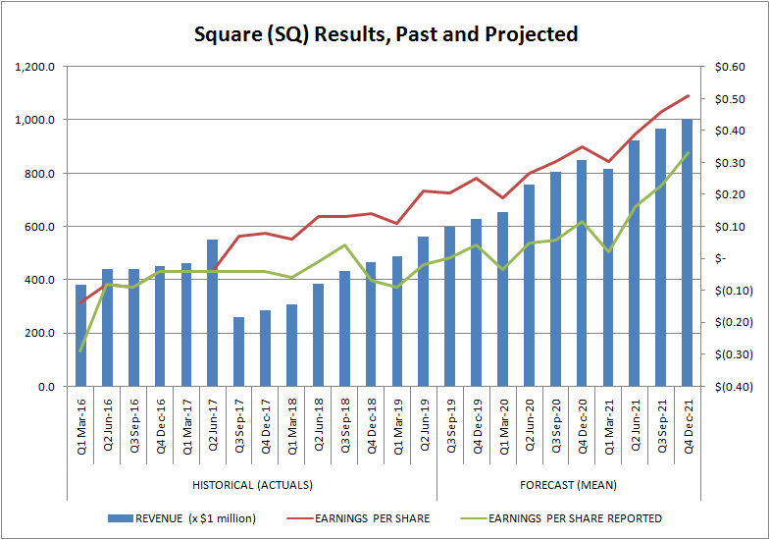Select the green EARNINGS PER SHARE REPORTED legend line

[474, 518]
